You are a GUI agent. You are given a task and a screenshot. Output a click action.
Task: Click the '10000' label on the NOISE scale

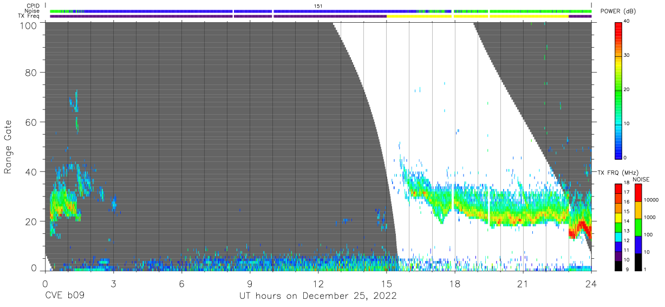coord(651,200)
